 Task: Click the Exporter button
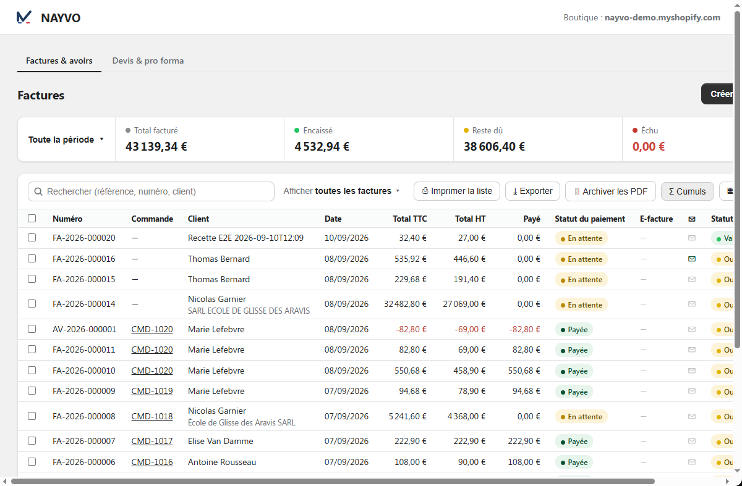[533, 191]
